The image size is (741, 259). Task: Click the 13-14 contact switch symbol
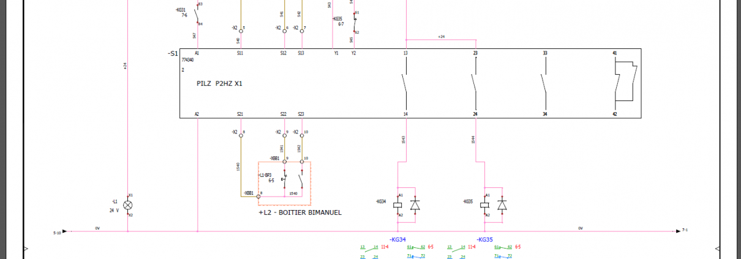click(x=404, y=83)
